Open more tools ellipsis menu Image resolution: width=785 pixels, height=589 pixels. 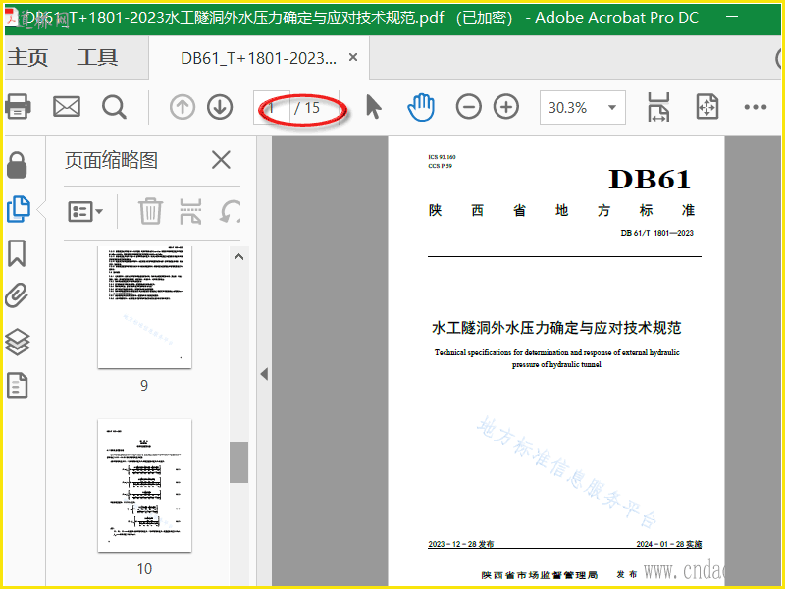755,107
